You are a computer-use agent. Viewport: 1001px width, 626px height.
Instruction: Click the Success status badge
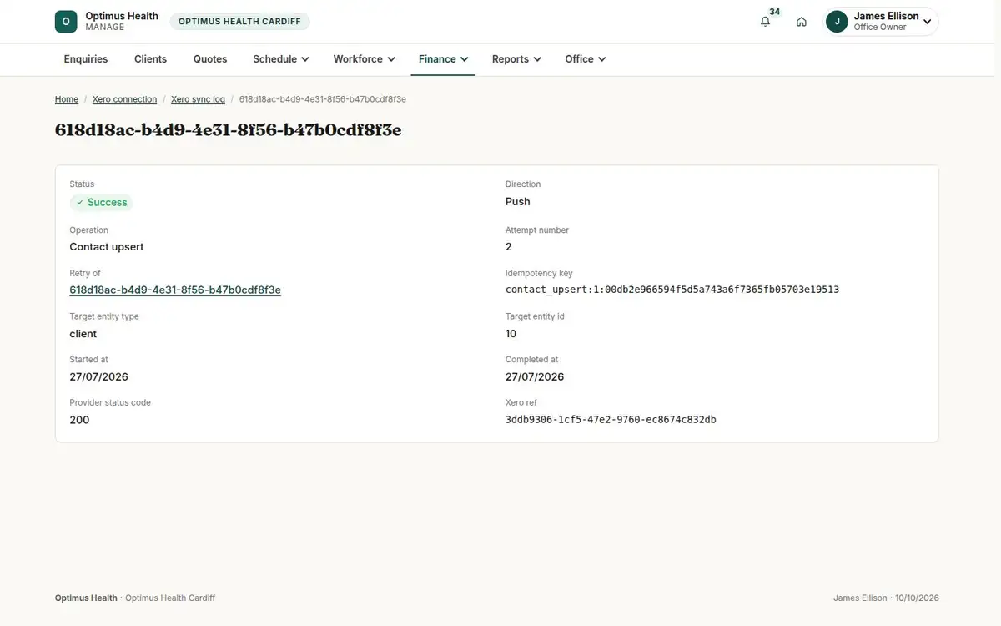point(101,202)
